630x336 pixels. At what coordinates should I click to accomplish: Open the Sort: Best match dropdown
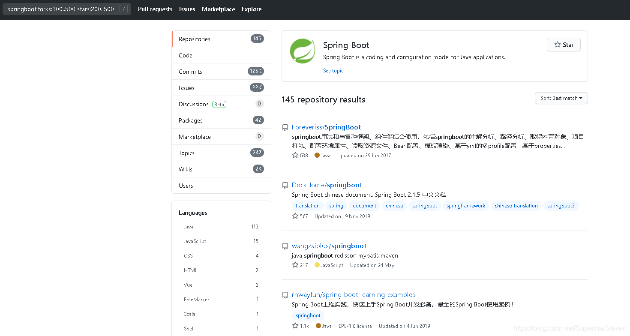pyautogui.click(x=561, y=98)
